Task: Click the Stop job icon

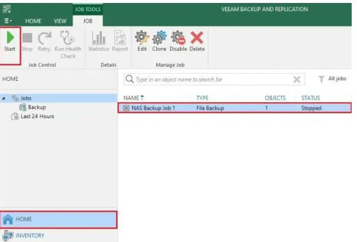Action: click(x=27, y=38)
